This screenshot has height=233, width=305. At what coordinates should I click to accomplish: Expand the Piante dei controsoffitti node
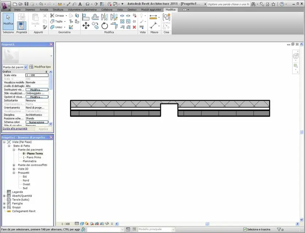click(14, 165)
